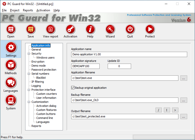Select Activation dialog tree item
The width and height of the screenshot is (195, 140).
[46, 106]
